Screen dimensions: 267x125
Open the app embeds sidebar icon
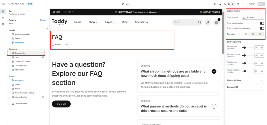[x=3, y=24]
